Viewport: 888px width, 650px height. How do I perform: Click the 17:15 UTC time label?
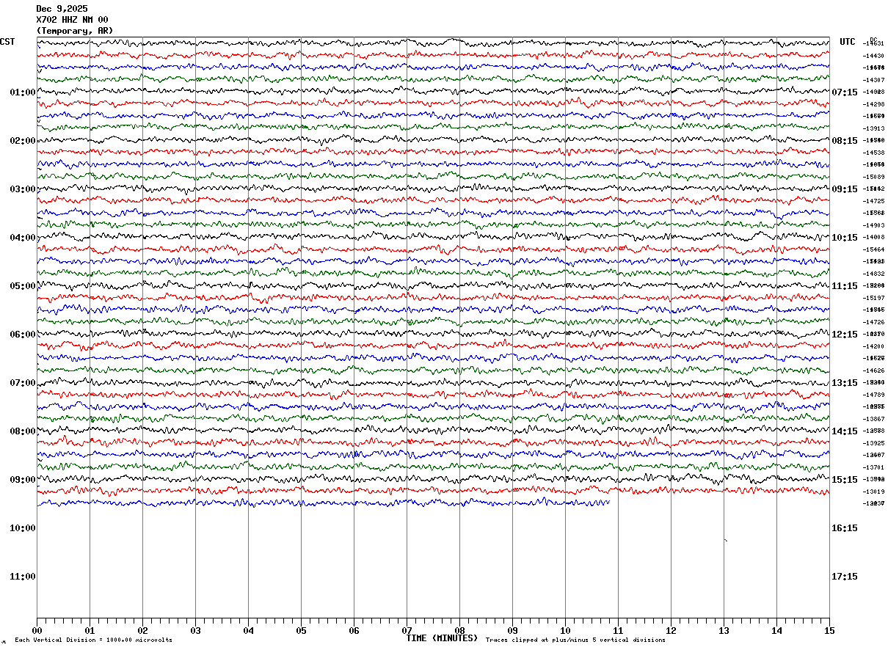point(845,577)
